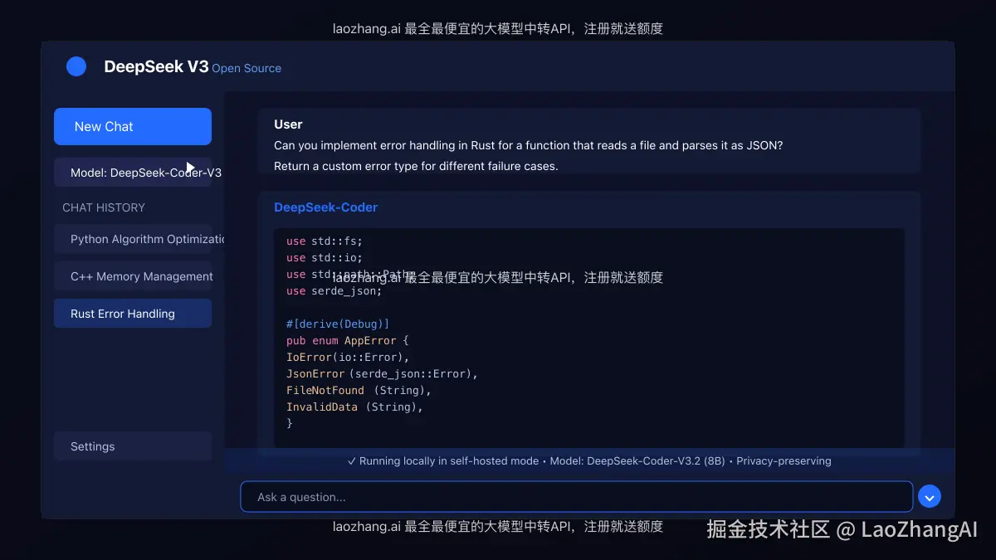
Task: Click the DeepSeek logo icon
Action: (76, 66)
